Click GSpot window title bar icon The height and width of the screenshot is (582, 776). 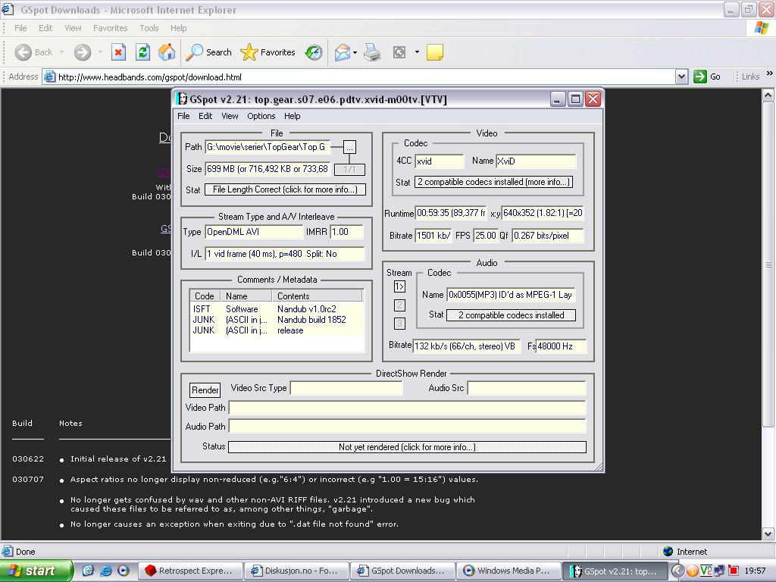click(183, 99)
